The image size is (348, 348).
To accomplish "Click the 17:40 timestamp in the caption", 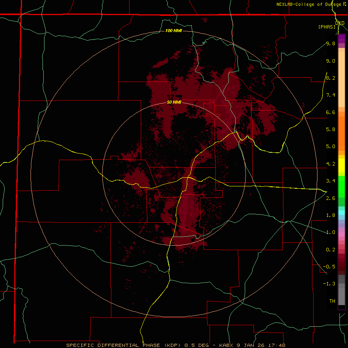I will (x=278, y=345).
